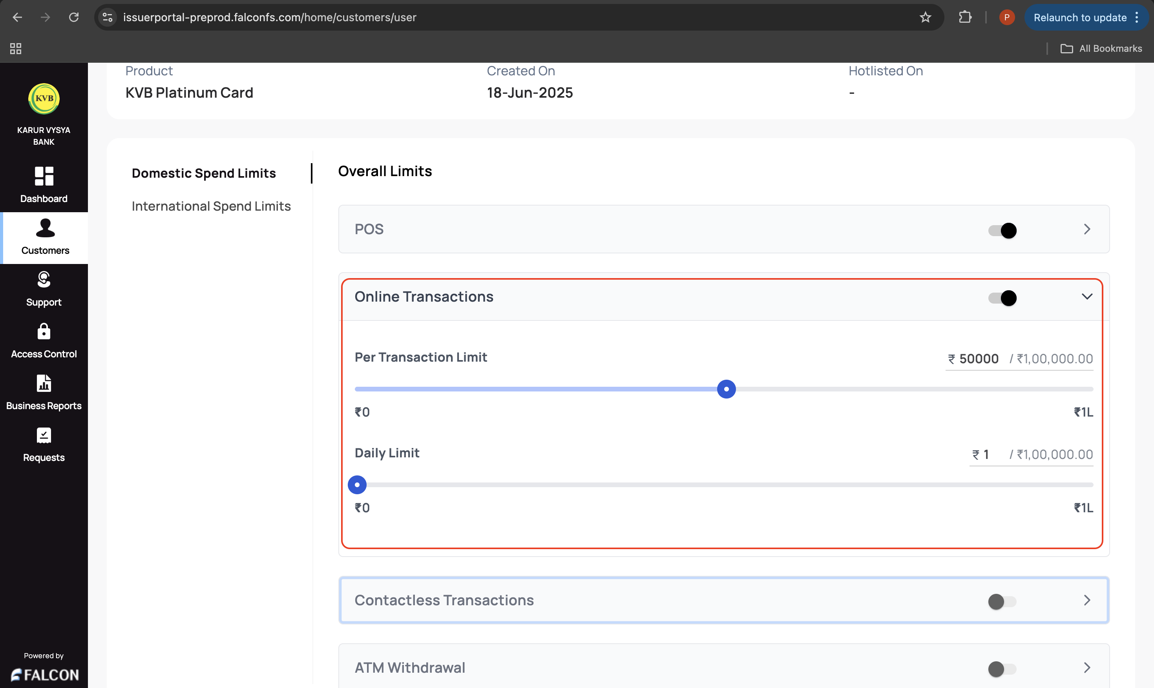Open browser extensions puzzle icon
This screenshot has height=688, width=1154.
point(965,18)
